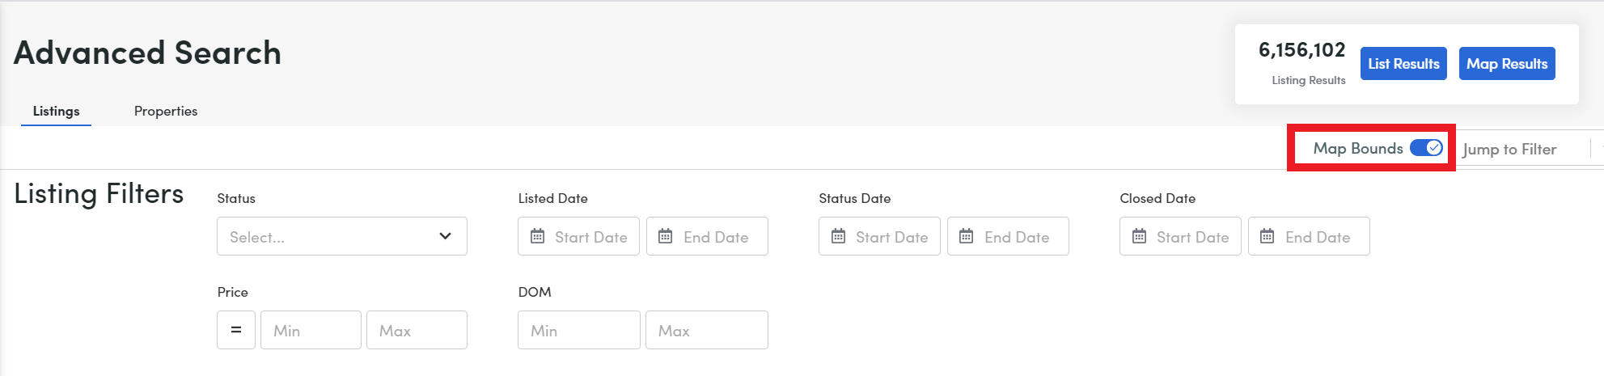Click the Map Results button
The image size is (1604, 376).
(x=1507, y=64)
